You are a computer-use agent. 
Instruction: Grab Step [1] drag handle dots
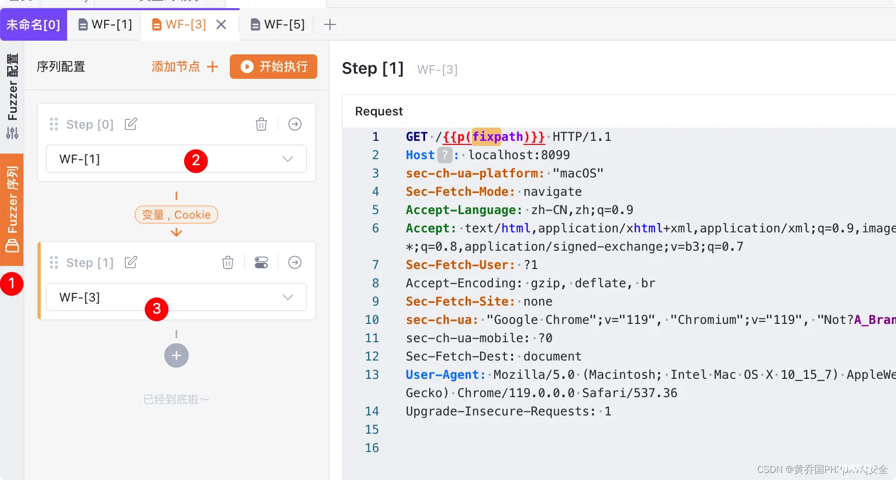click(54, 262)
